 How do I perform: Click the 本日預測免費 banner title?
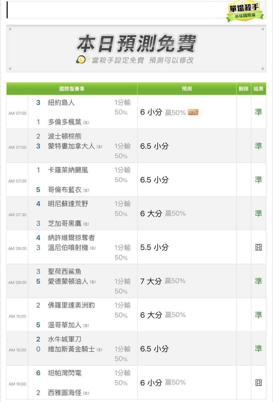pyautogui.click(x=136, y=44)
